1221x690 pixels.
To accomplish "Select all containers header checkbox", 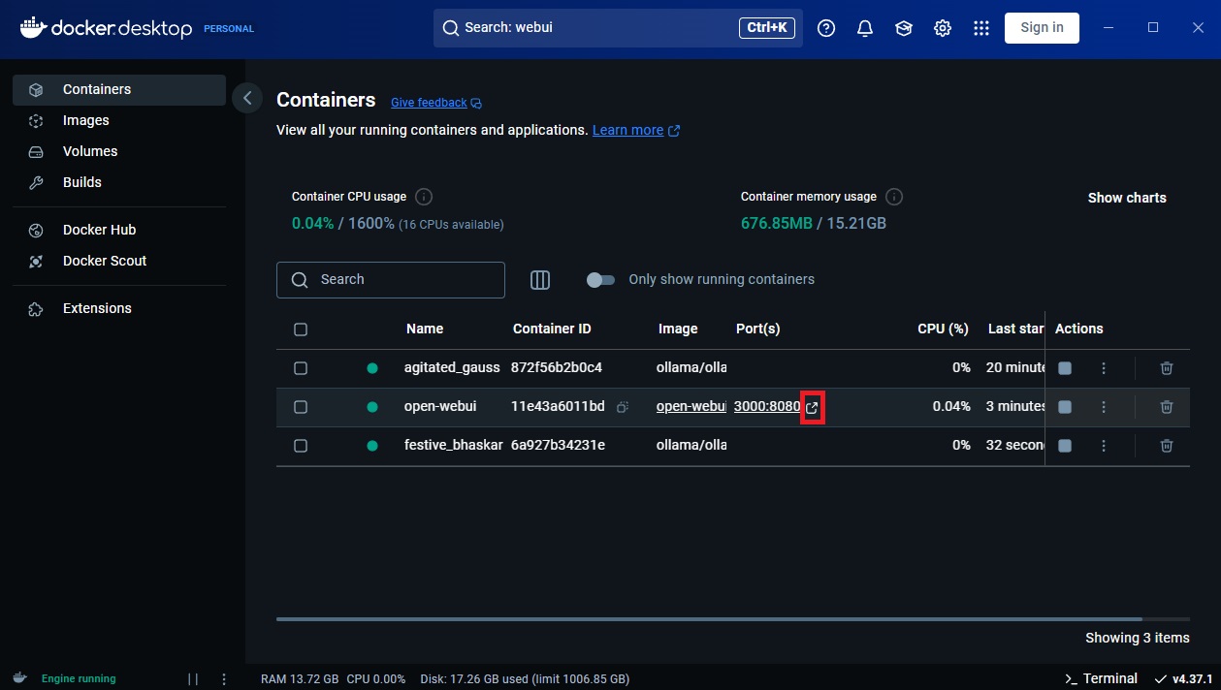I will [x=301, y=329].
